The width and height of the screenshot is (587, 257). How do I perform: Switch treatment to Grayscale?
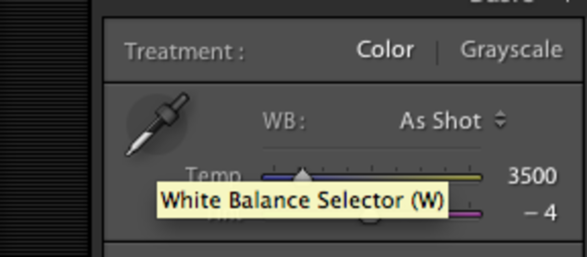click(x=511, y=50)
